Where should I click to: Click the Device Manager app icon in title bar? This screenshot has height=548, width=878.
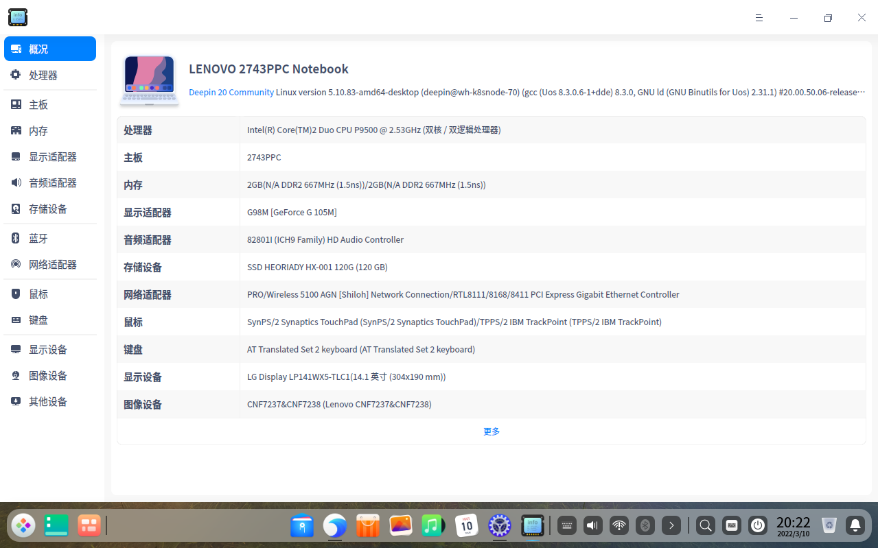(x=18, y=17)
